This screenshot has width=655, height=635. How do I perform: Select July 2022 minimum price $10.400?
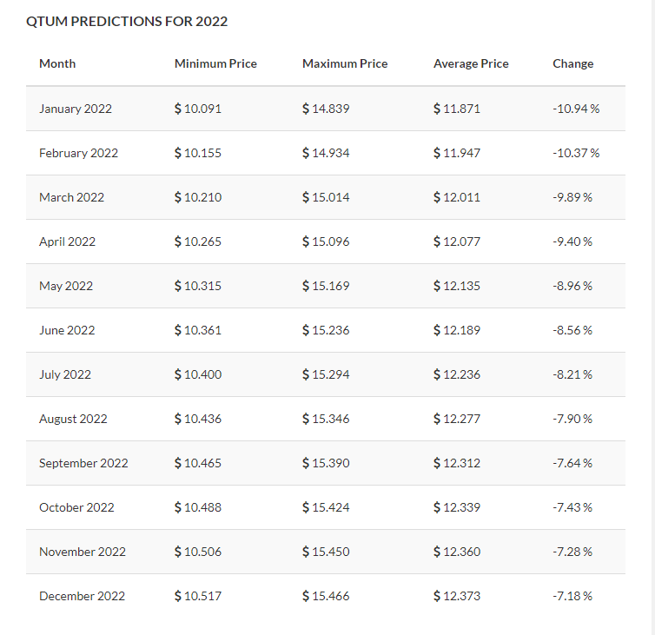tap(198, 374)
